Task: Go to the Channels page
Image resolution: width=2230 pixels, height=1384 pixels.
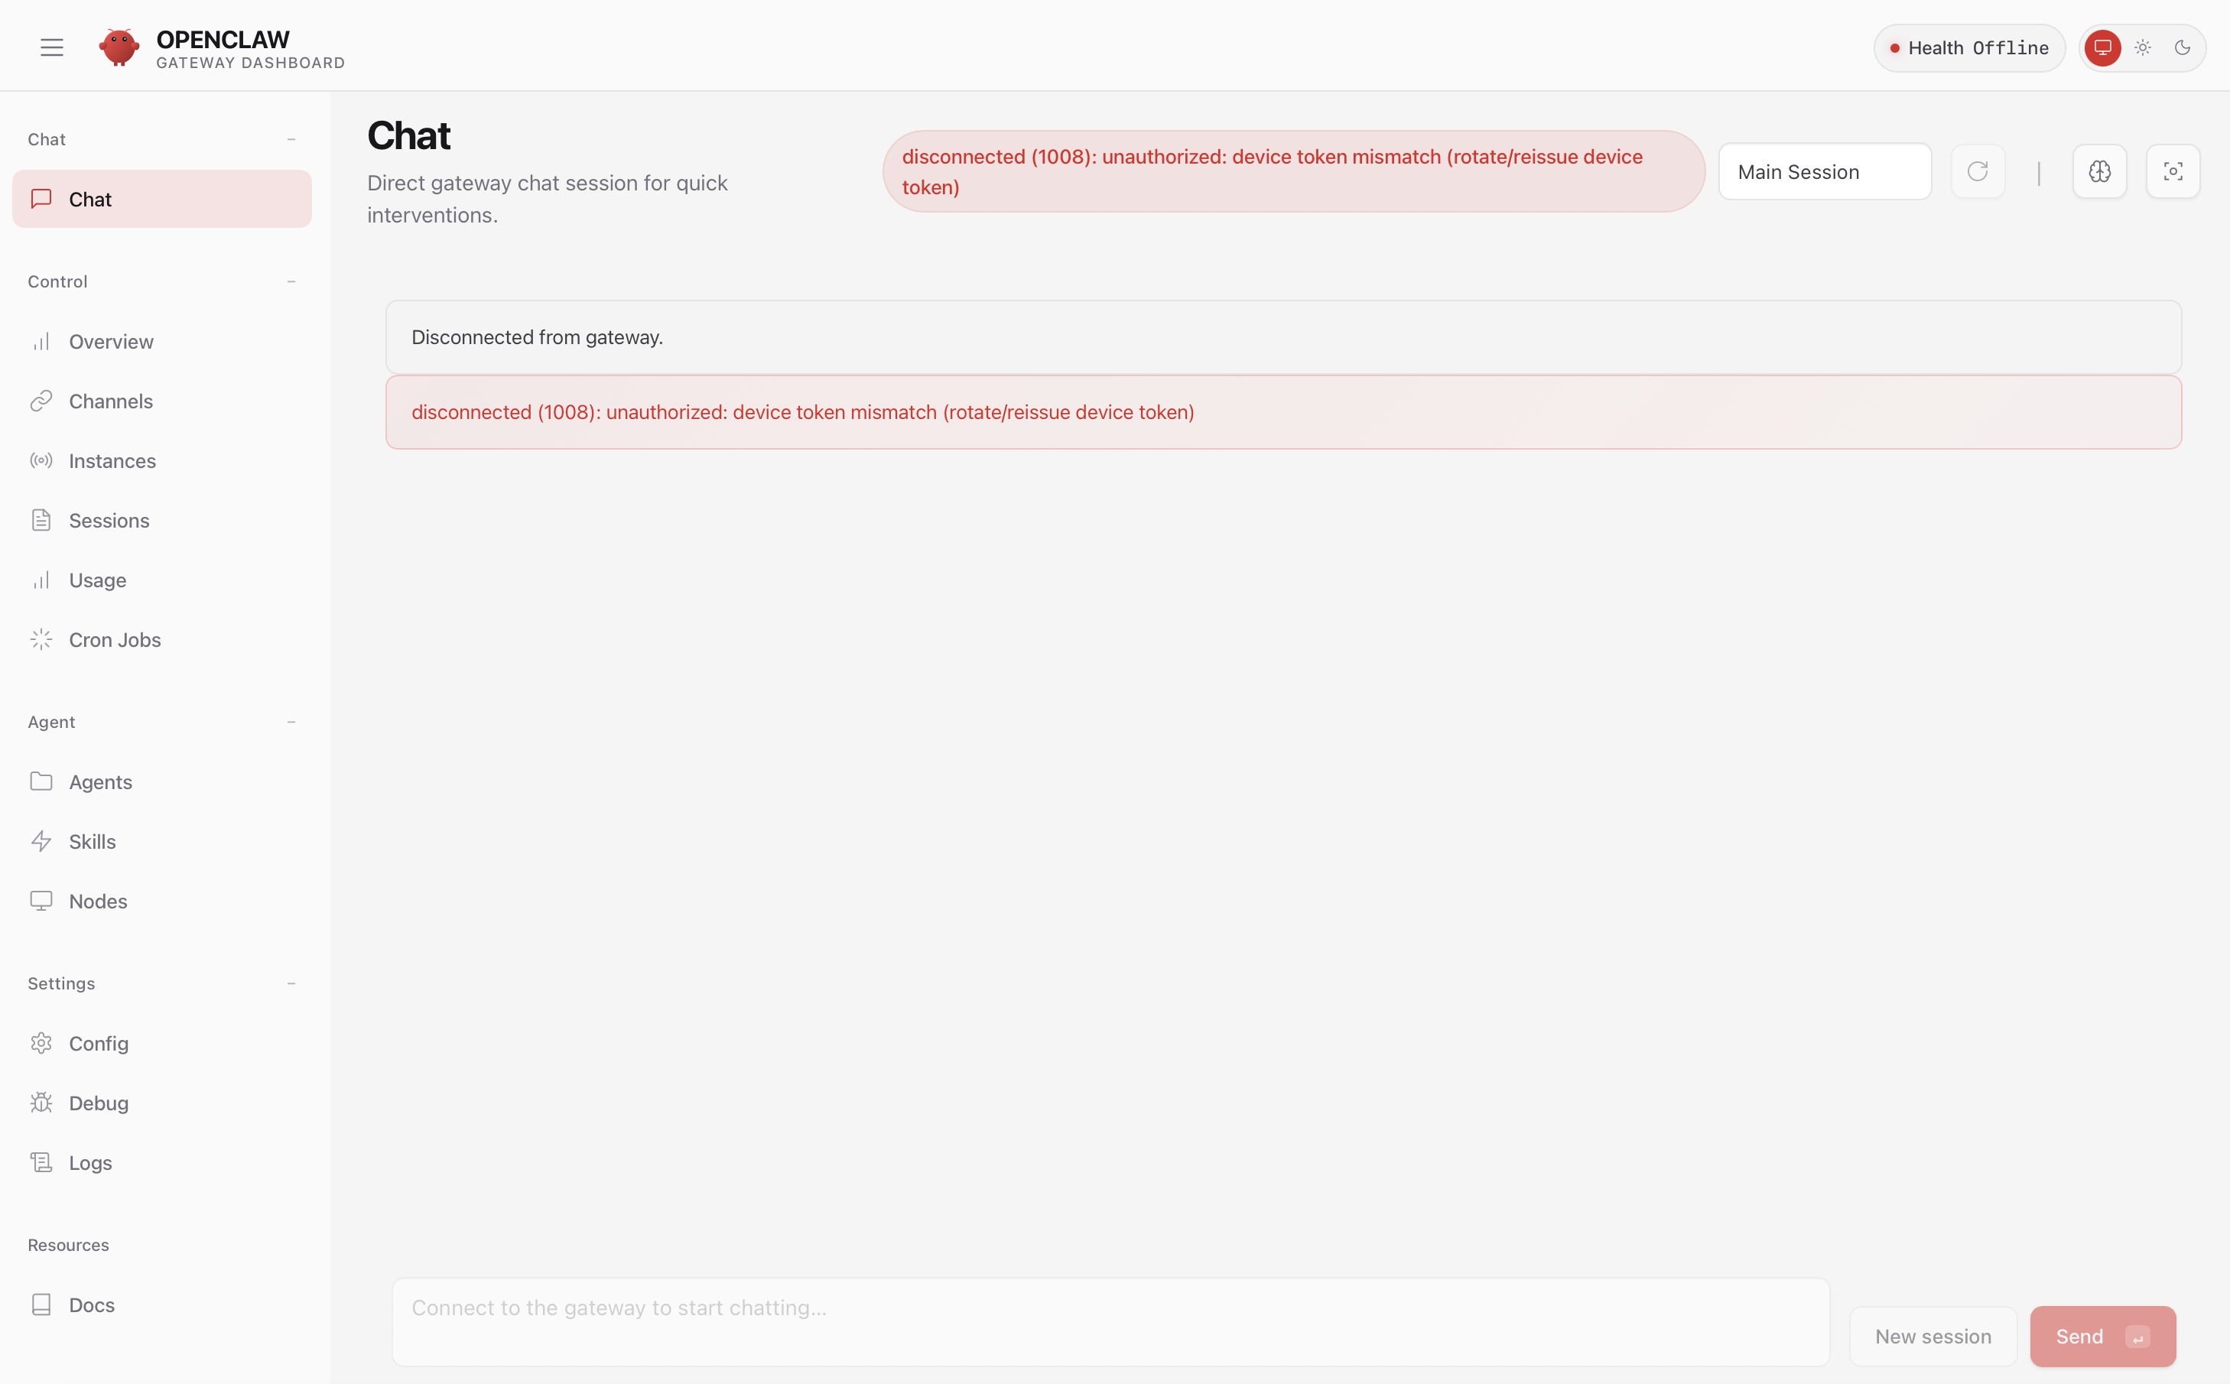Action: 111,401
